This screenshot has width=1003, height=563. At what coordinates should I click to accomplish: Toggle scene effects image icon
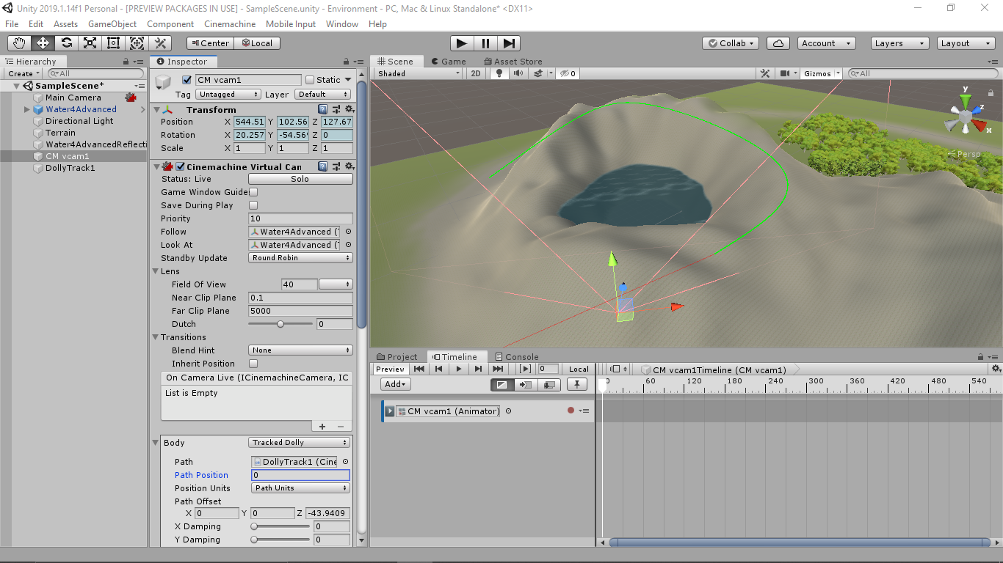coord(538,73)
